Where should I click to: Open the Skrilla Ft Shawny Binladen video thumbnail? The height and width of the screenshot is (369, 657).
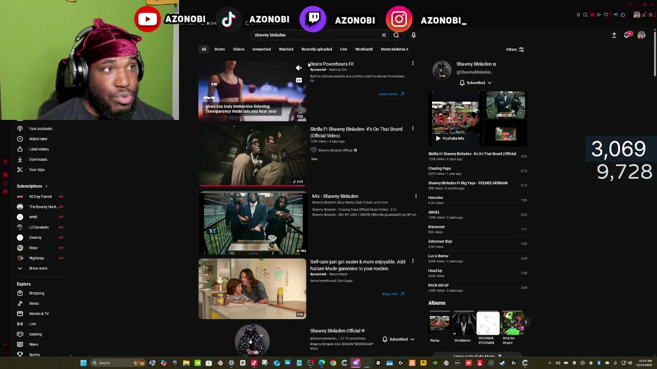[252, 155]
